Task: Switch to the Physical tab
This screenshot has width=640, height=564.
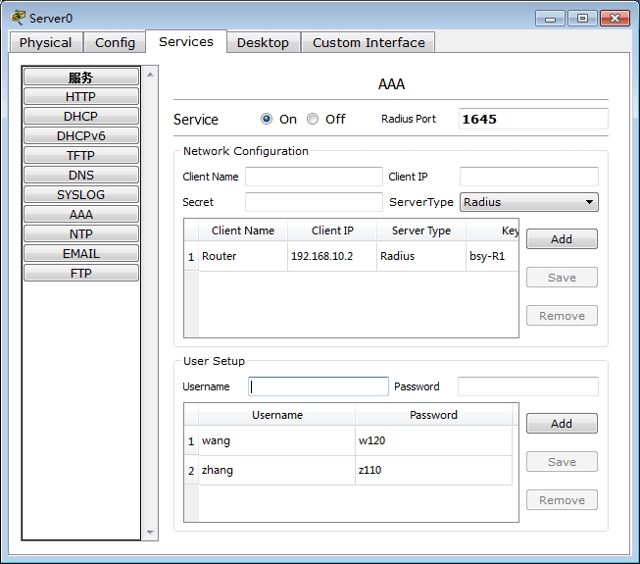Action: 45,42
